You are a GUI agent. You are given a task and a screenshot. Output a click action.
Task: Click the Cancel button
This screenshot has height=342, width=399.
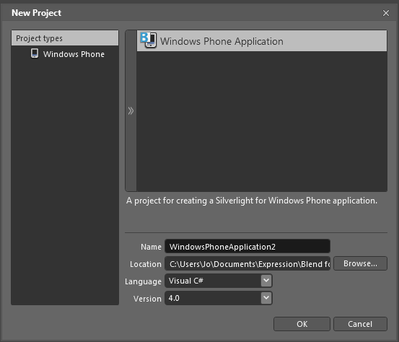(360, 324)
